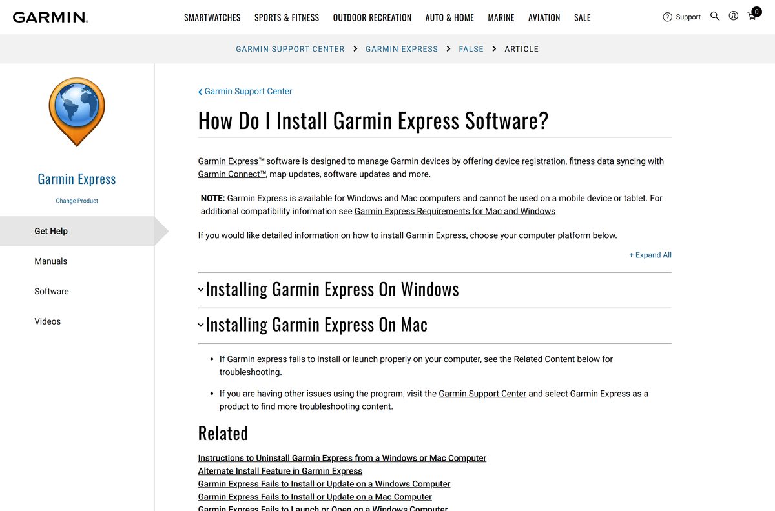
Task: Click the Garmin Express sidebar product title
Action: coord(77,179)
